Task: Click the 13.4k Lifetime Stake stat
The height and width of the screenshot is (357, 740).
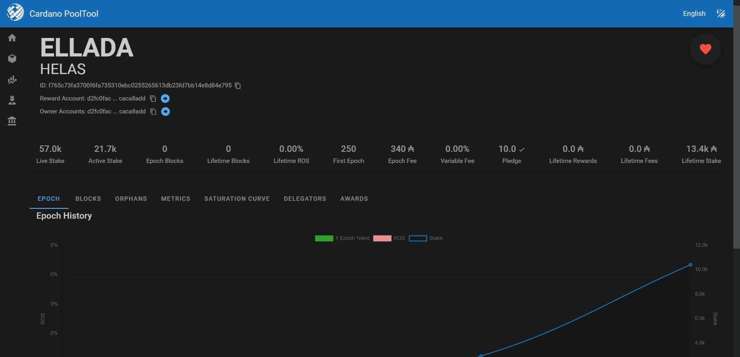Action: (x=701, y=154)
